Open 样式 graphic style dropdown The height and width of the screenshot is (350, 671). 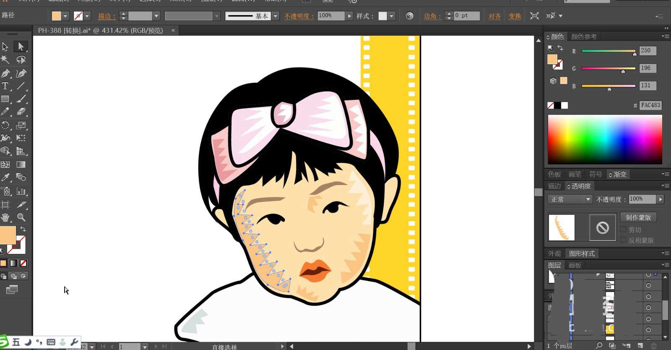391,16
